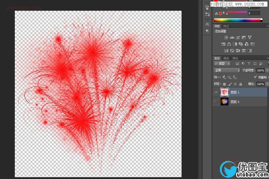
Task: Add an Exposure adjustment
Action: pyautogui.click(x=244, y=38)
